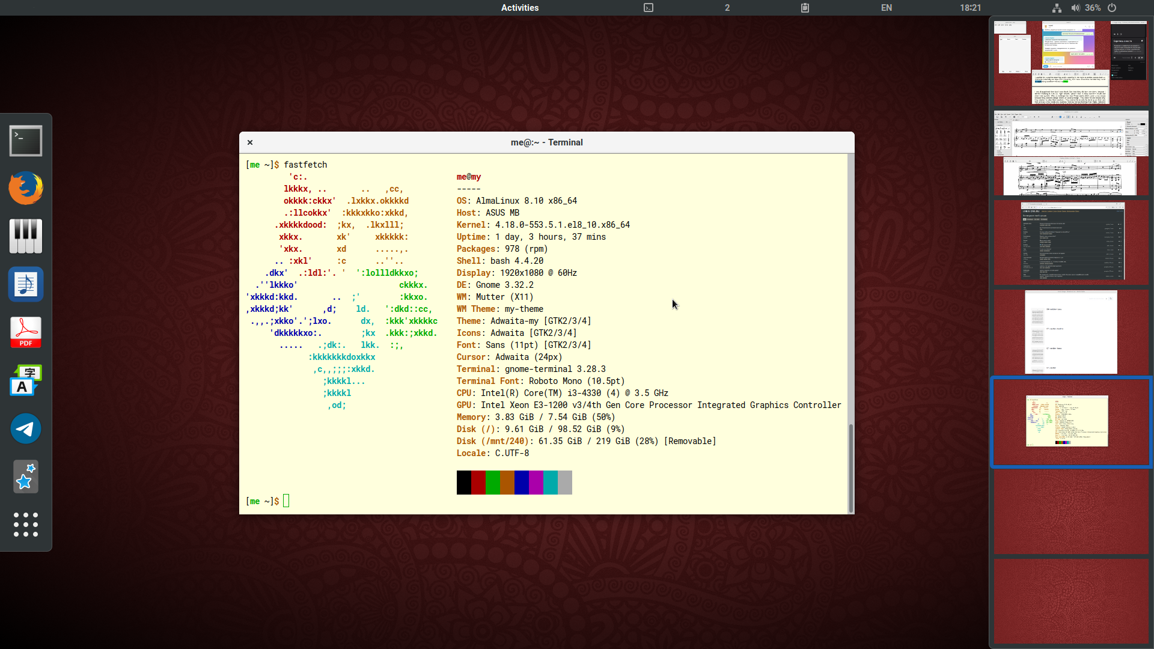Click workspace number 2 indicator
1154x649 pixels.
pyautogui.click(x=727, y=8)
